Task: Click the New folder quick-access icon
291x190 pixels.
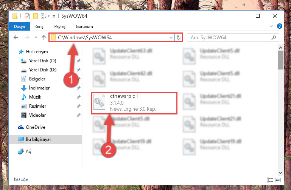Action: pyautogui.click(x=36, y=16)
